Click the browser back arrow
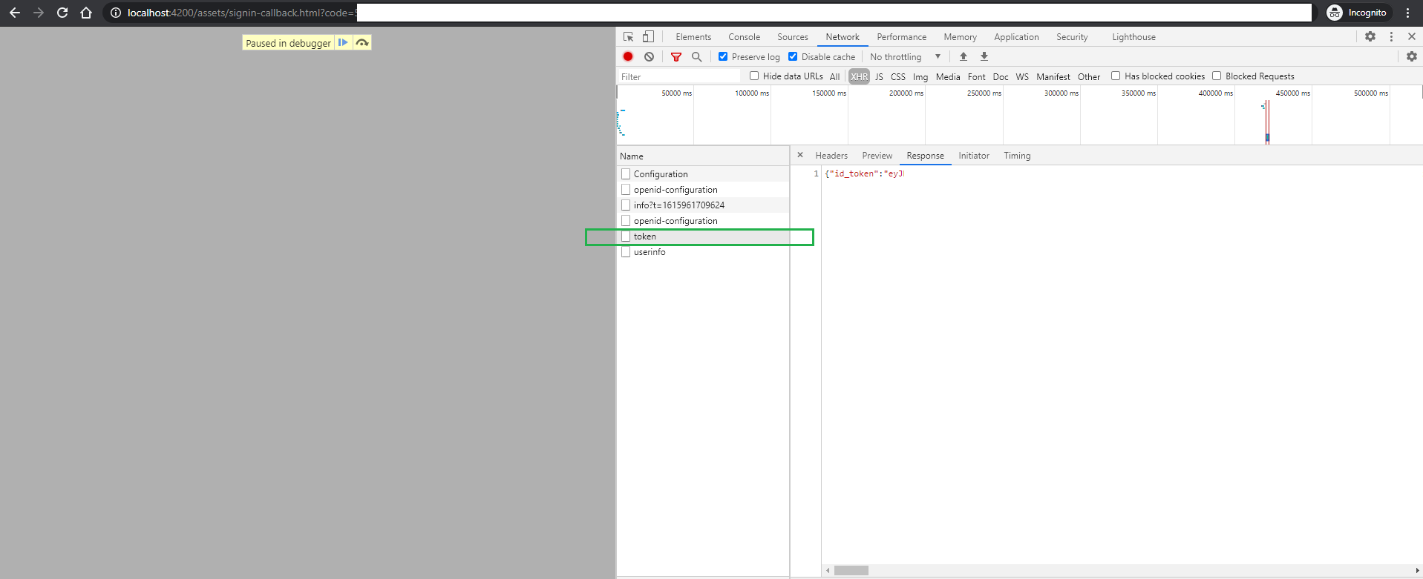The height and width of the screenshot is (579, 1423). tap(15, 13)
